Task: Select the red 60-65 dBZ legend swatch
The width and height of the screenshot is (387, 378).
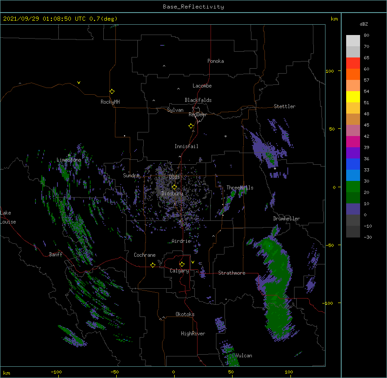Action: click(353, 63)
